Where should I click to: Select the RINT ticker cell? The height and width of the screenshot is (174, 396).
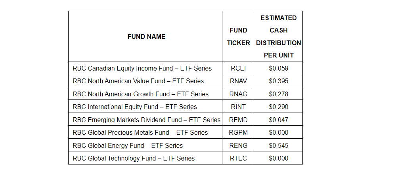pos(238,107)
